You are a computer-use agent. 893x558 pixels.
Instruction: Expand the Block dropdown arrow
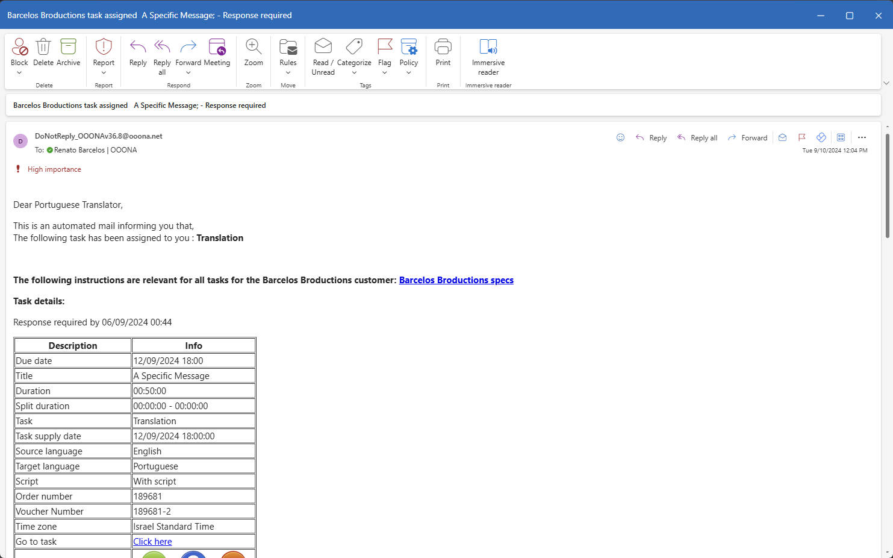19,73
